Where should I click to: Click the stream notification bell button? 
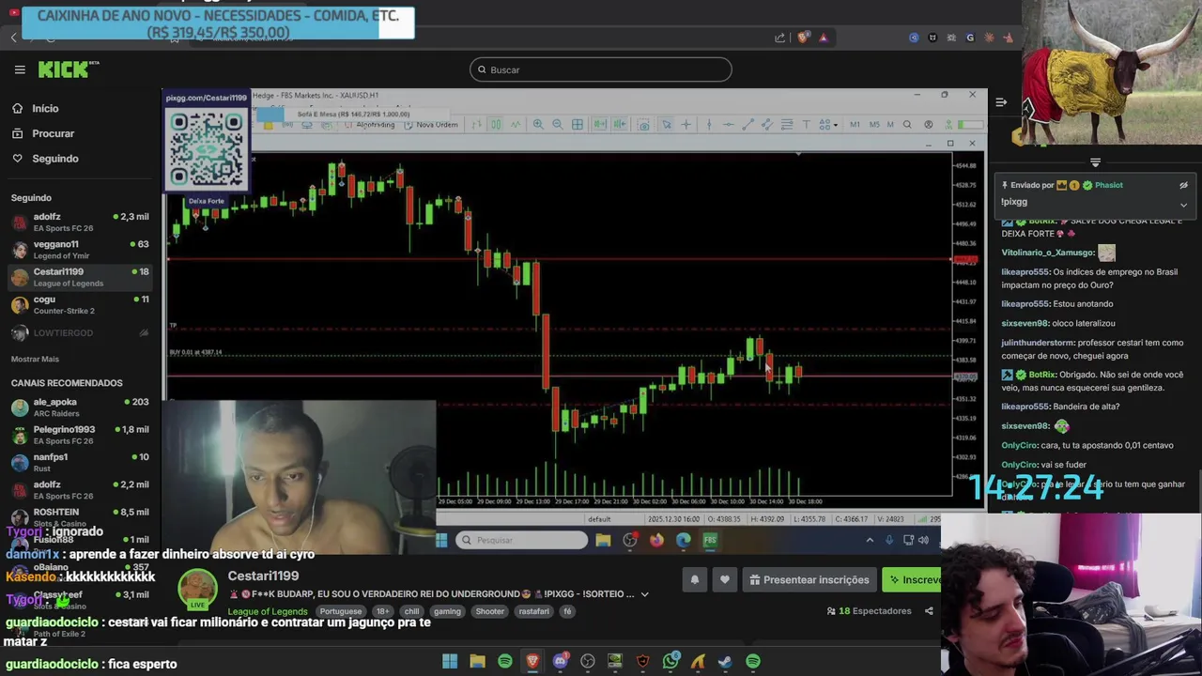pos(695,579)
